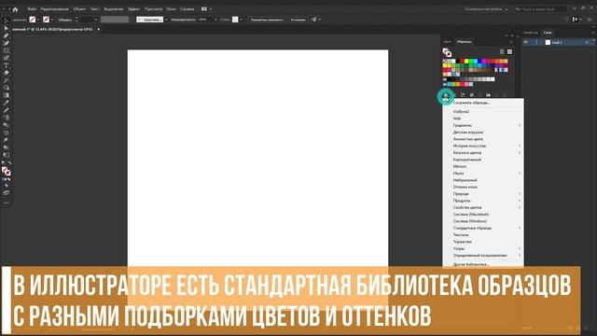
Task: Select the Selection tool arrow
Action: pyautogui.click(x=7, y=21)
